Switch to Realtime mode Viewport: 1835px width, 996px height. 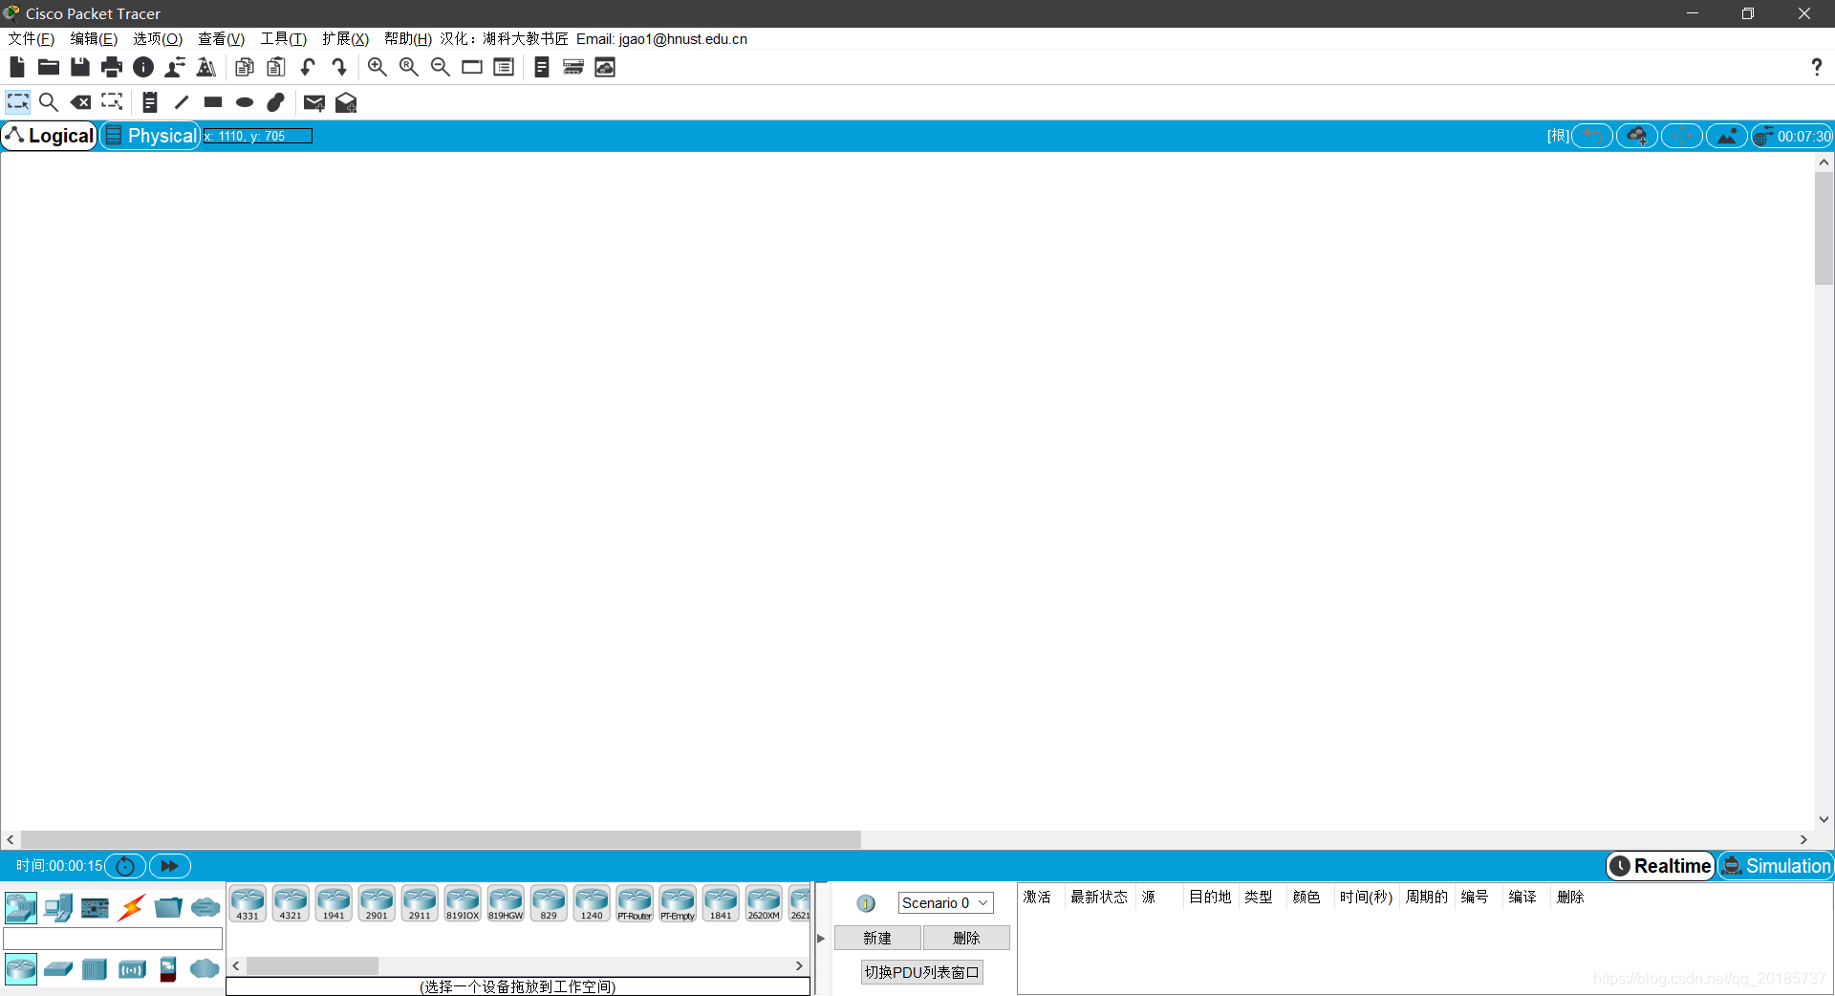pyautogui.click(x=1661, y=866)
